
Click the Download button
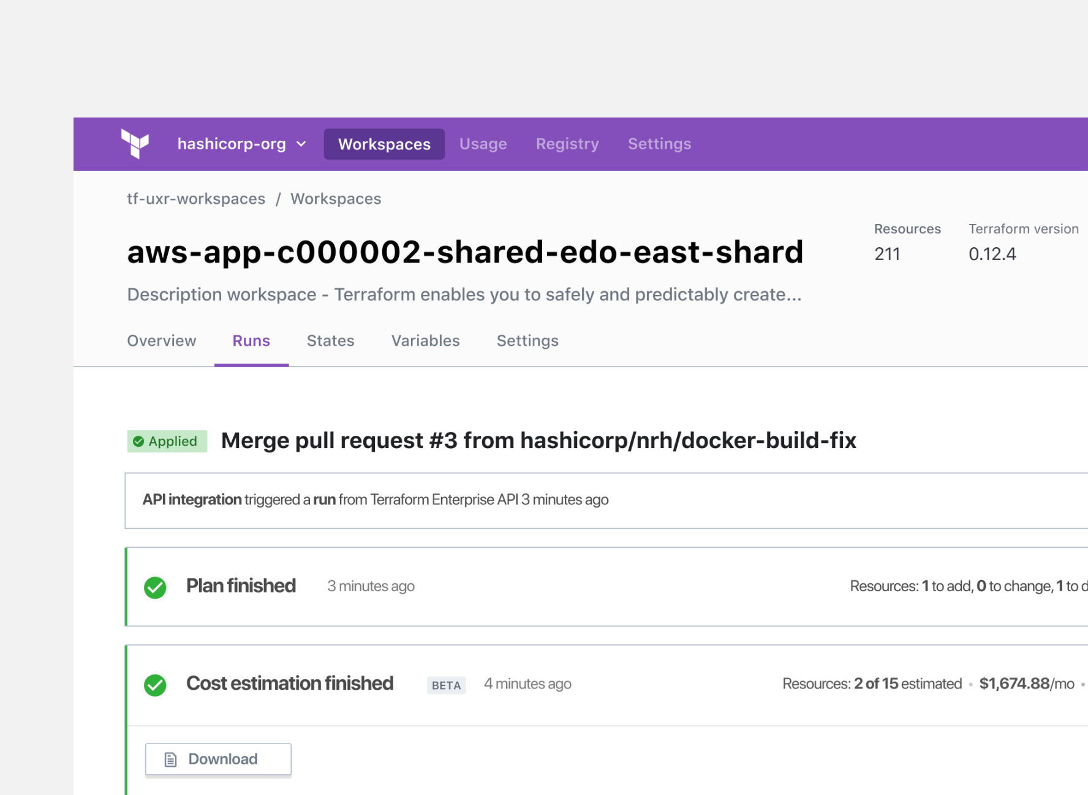click(218, 759)
